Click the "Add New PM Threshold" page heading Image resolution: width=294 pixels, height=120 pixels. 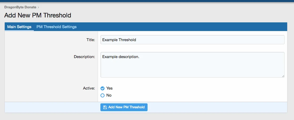(x=38, y=15)
